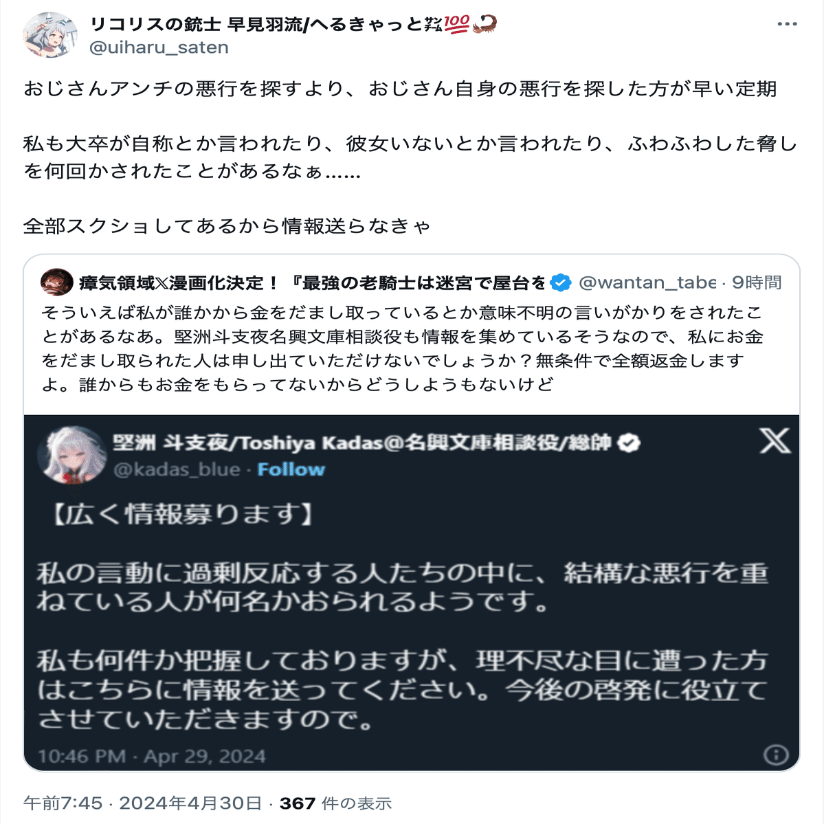Open the three-dot more options menu
This screenshot has width=824, height=824.
click(x=787, y=24)
